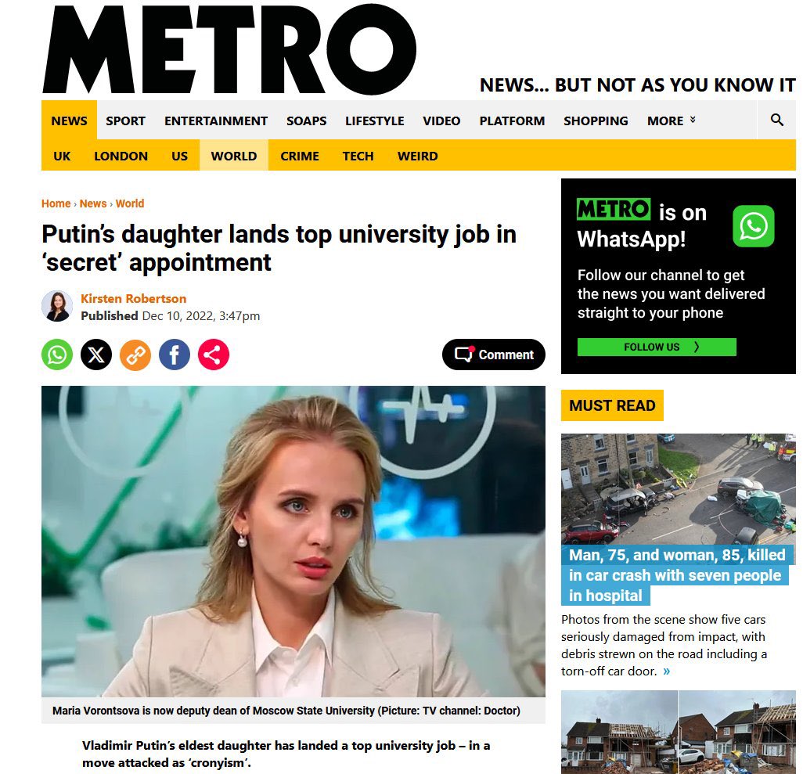Viewport: 803px width, 774px height.
Task: Share article on Facebook icon
Action: pyautogui.click(x=174, y=355)
